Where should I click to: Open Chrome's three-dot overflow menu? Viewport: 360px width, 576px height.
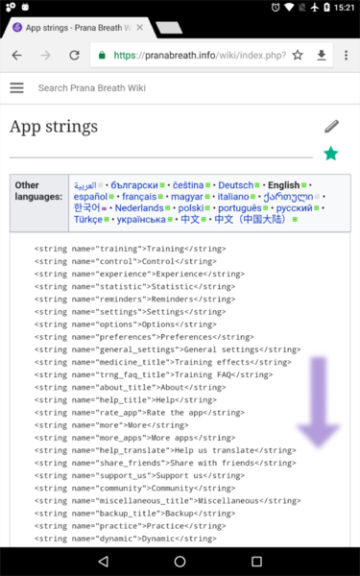pos(346,56)
